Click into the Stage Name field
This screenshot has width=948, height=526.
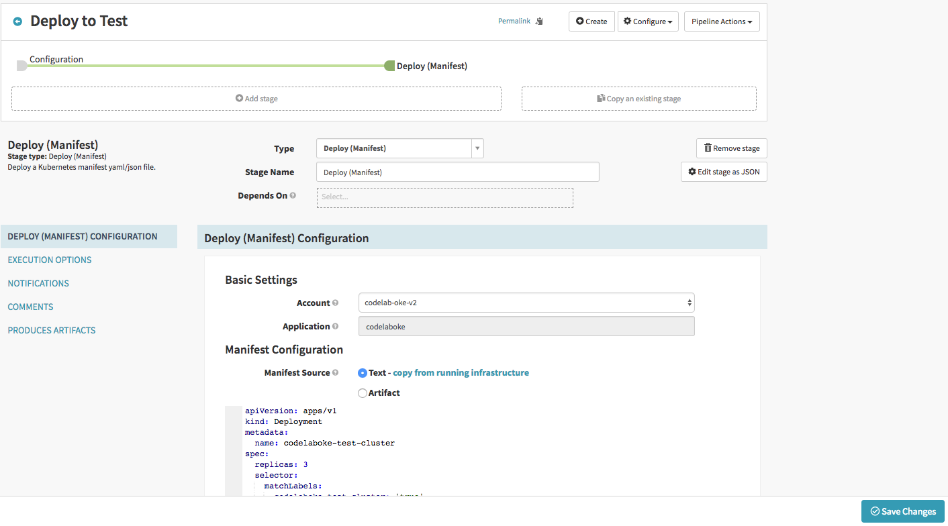[457, 172]
